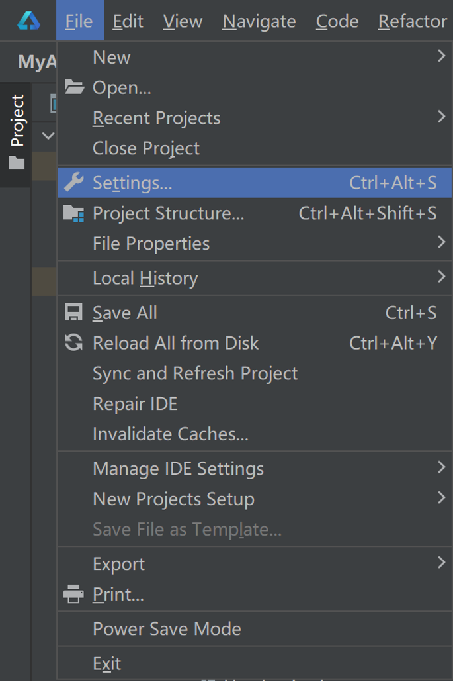453x682 pixels.
Task: Expand the Recent Projects submenu
Action: 441,117
